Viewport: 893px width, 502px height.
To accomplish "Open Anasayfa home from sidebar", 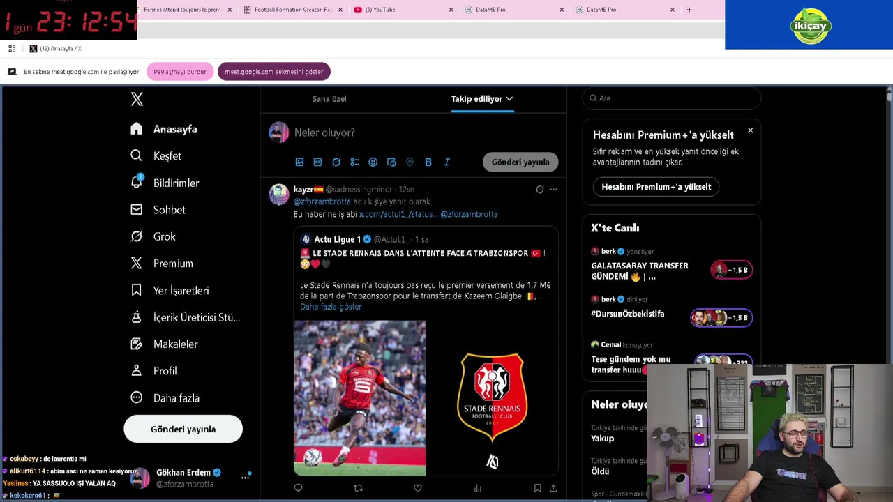I will pyautogui.click(x=164, y=129).
